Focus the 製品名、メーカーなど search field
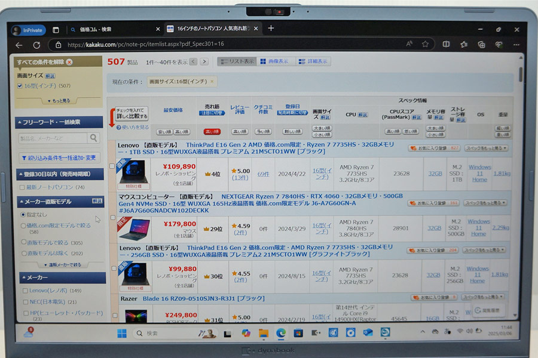Screen dimensions: 538x358 [53, 138]
